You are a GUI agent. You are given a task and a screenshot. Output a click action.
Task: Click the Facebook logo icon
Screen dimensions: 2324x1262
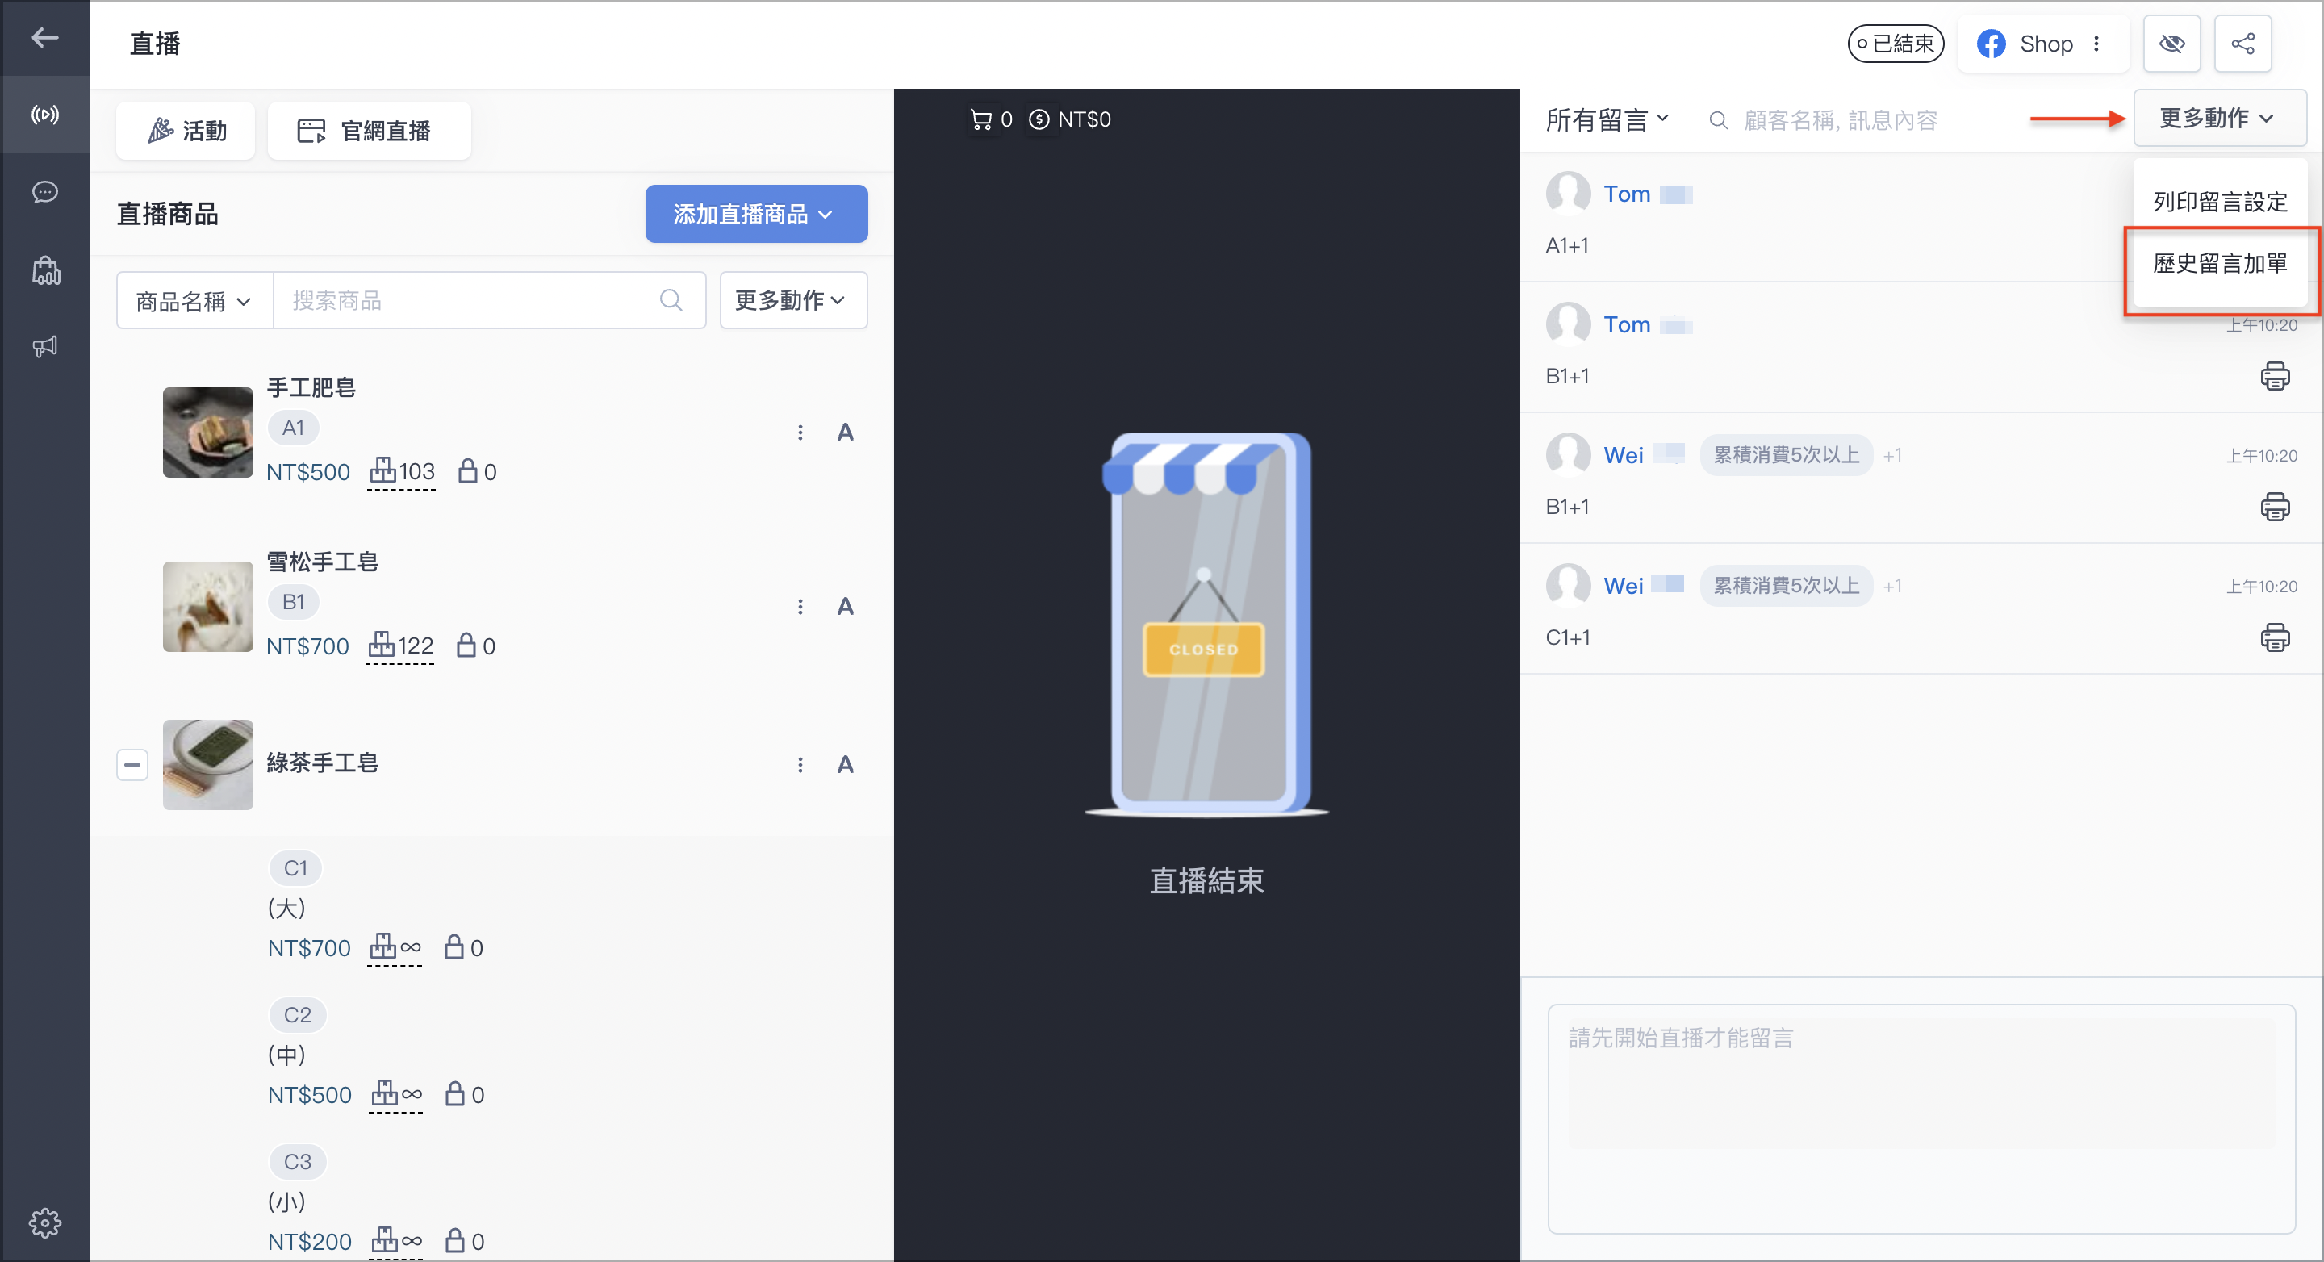click(x=1991, y=44)
